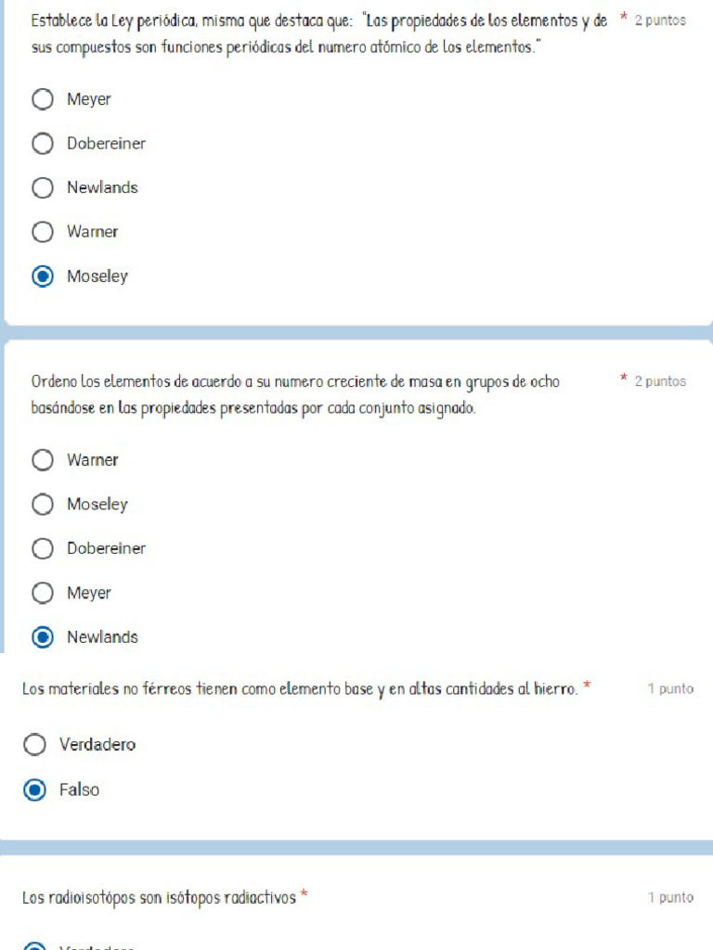This screenshot has height=950, width=713.
Task: Select Dobereiner for the Ley periódica question
Action: coord(43,144)
